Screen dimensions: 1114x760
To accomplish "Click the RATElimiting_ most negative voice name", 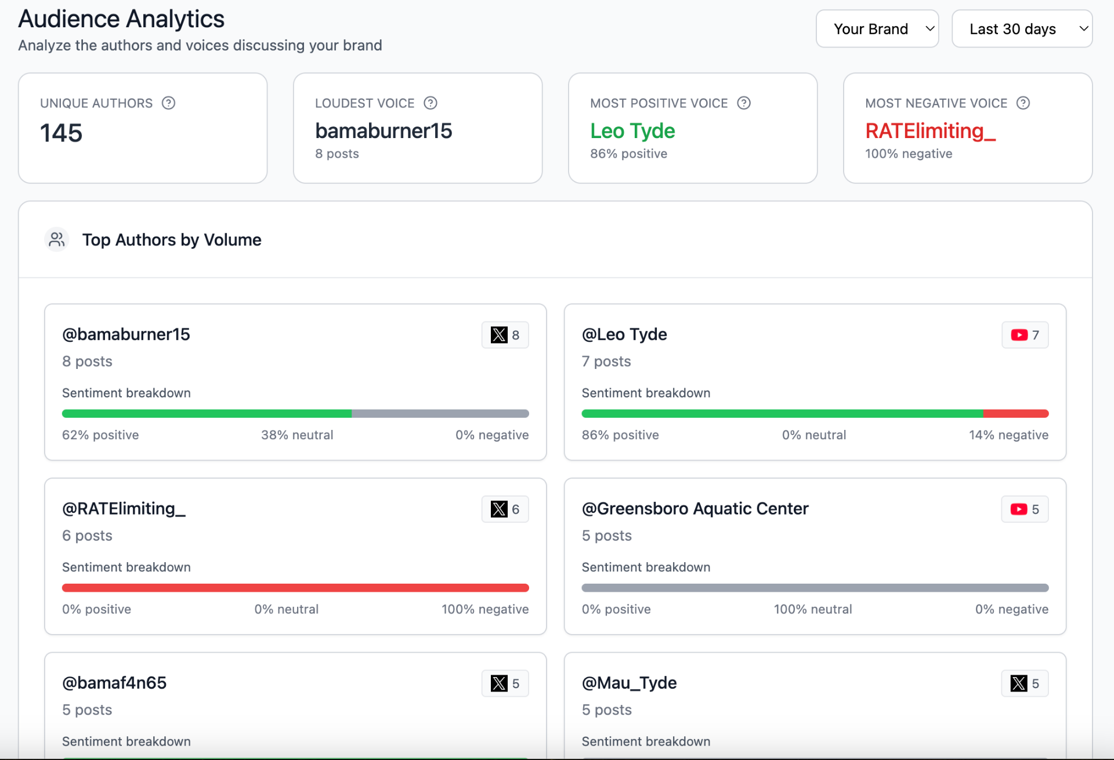I will click(x=930, y=131).
